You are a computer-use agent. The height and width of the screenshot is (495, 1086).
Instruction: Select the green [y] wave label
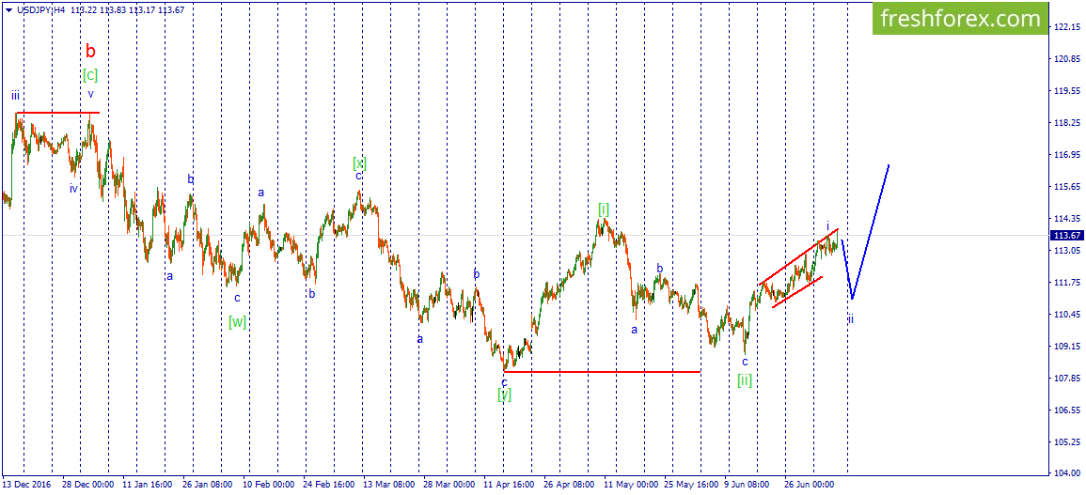click(x=504, y=395)
